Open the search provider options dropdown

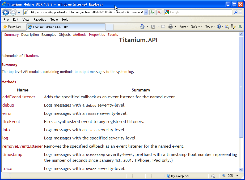coord(240,12)
